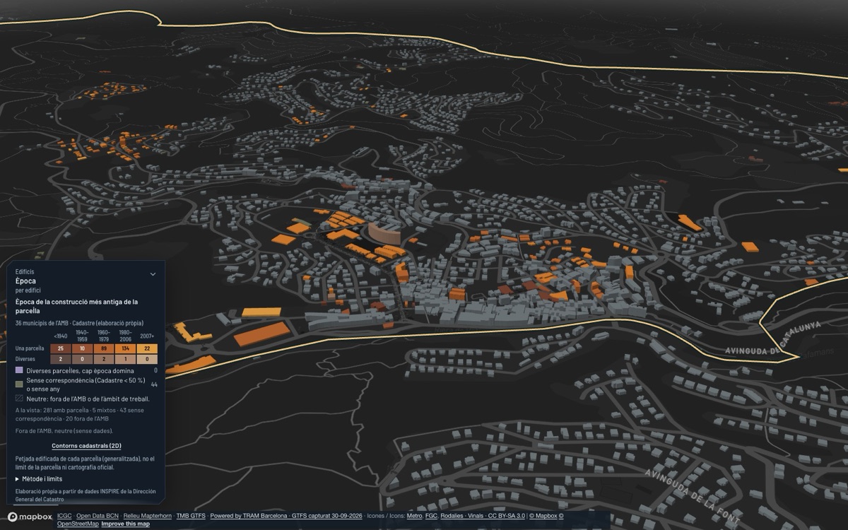Click the hatched Neutre swatch
This screenshot has height=530, width=848.
[19, 399]
